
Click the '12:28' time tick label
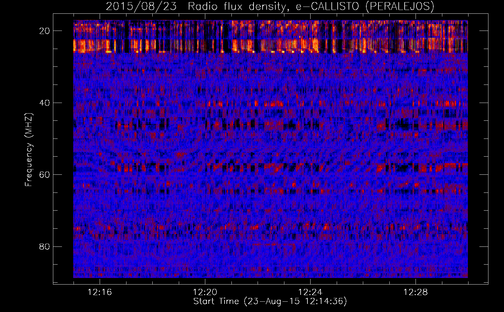pyautogui.click(x=416, y=292)
